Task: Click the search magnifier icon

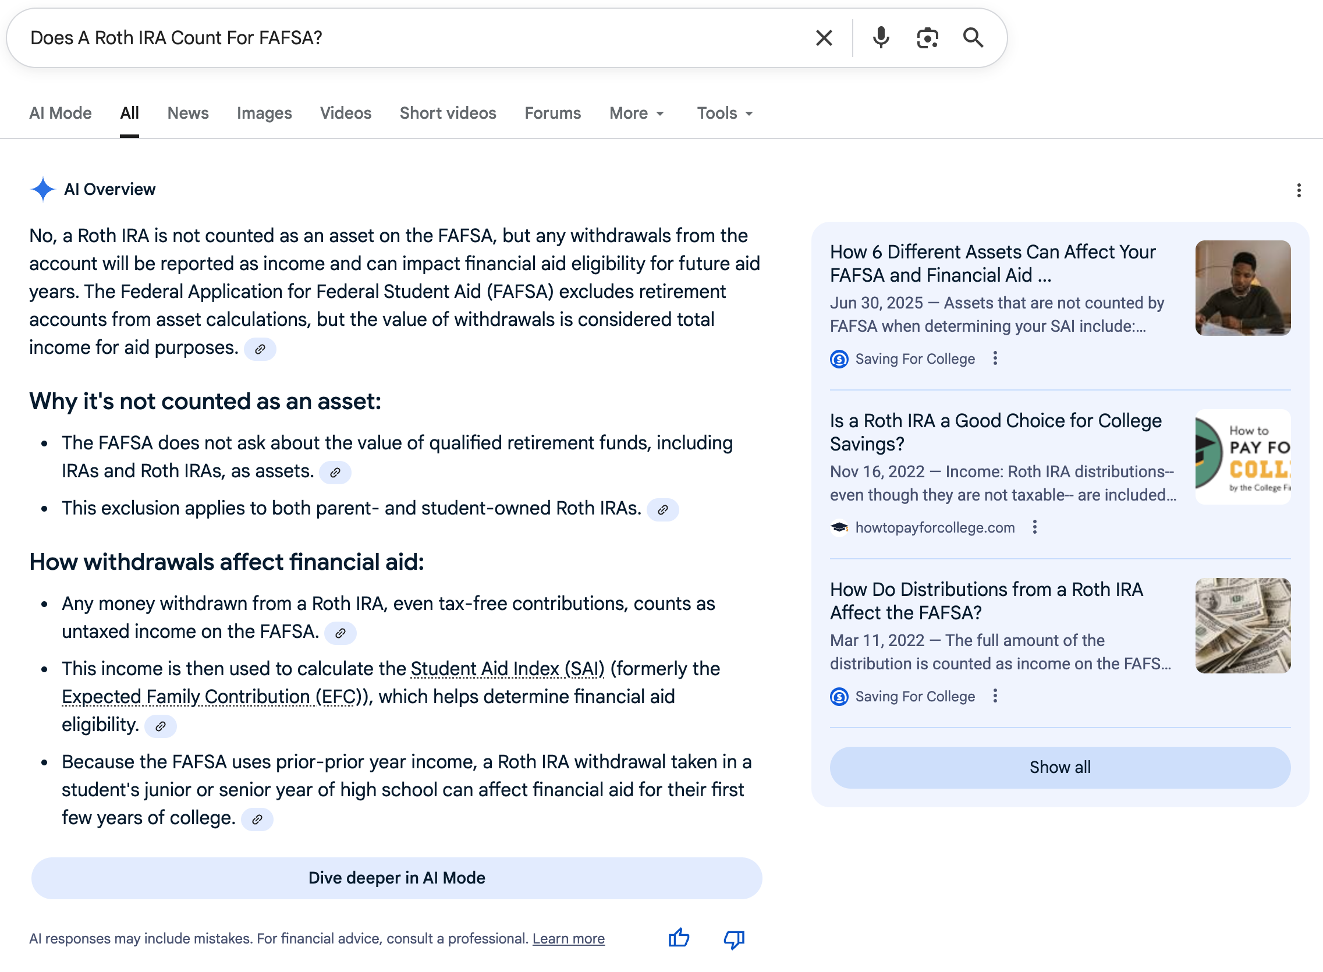Action: click(x=974, y=38)
